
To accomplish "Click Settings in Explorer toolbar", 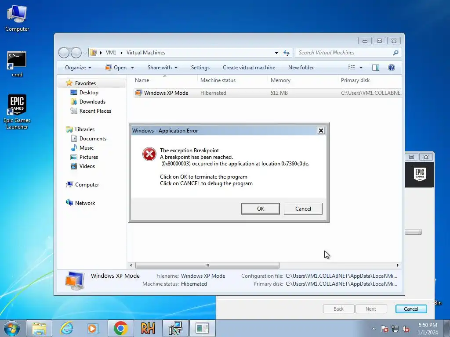I will point(200,68).
